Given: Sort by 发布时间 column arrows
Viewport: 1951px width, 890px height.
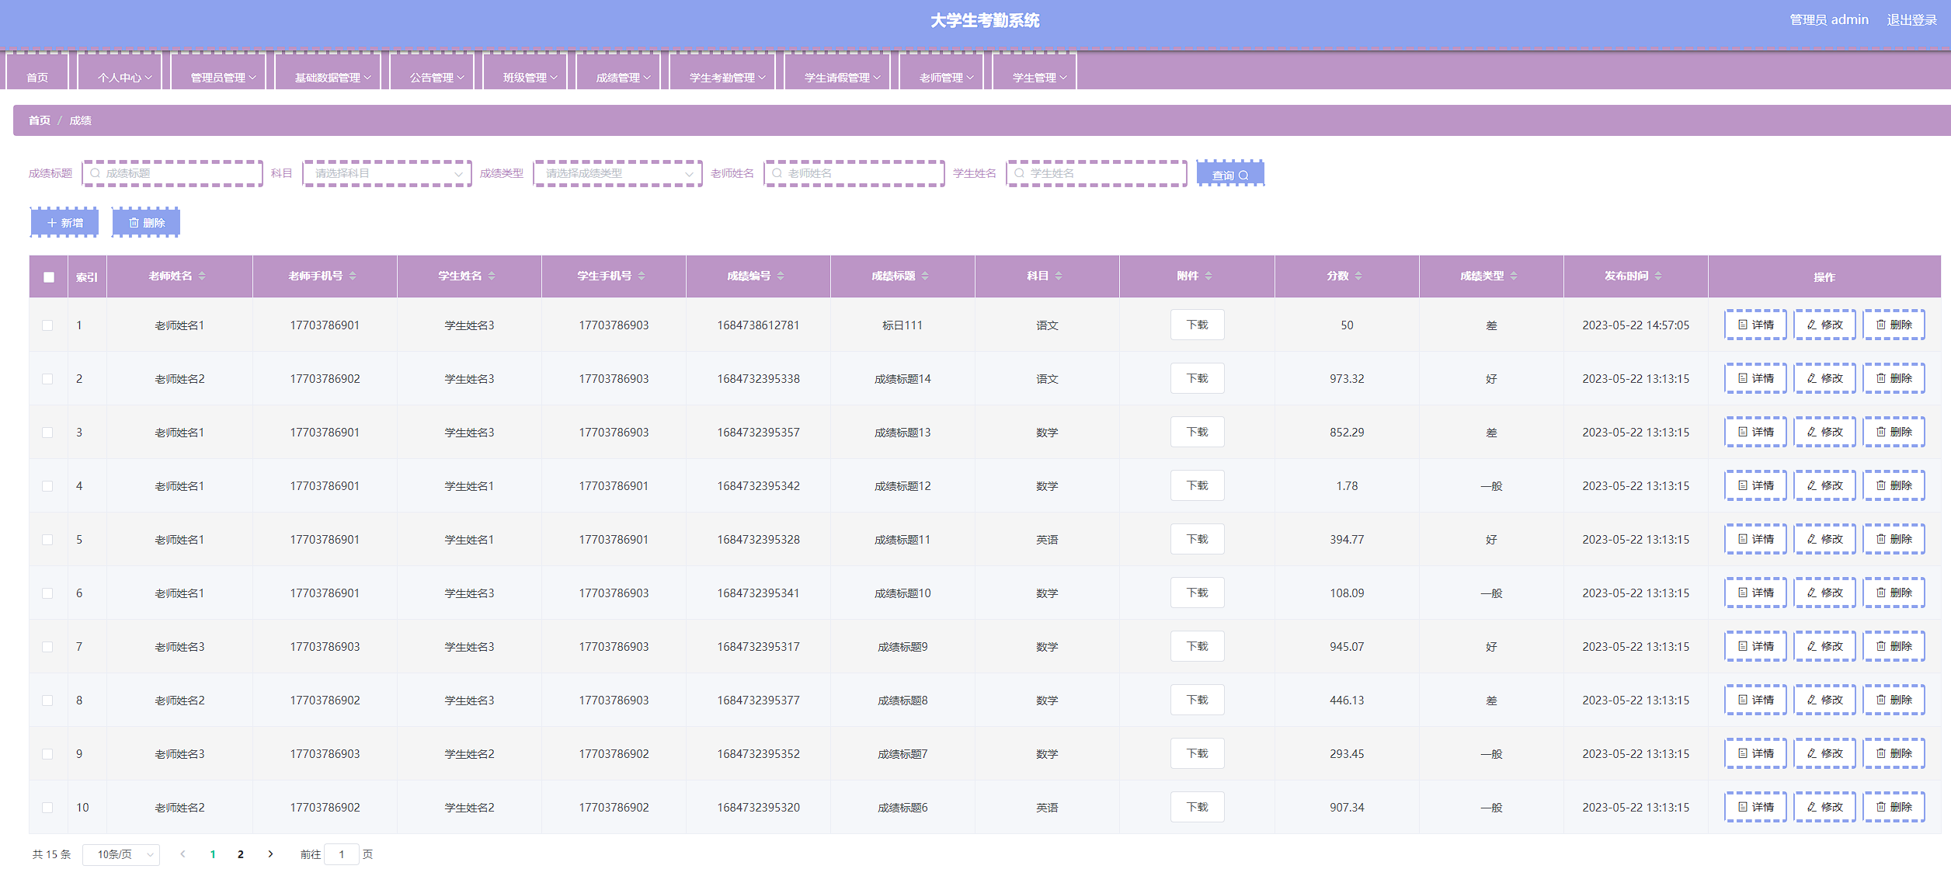Looking at the screenshot, I should 1658,276.
